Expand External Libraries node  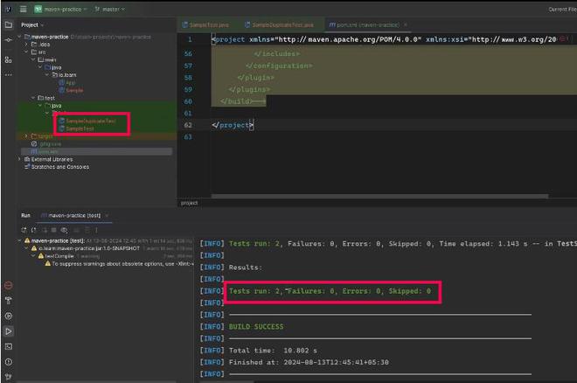click(x=19, y=159)
